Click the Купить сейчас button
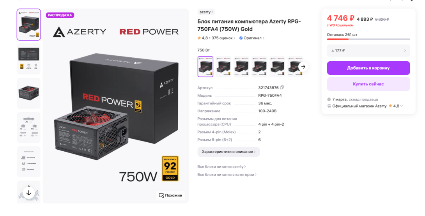This screenshot has width=425, height=216. pos(368,84)
